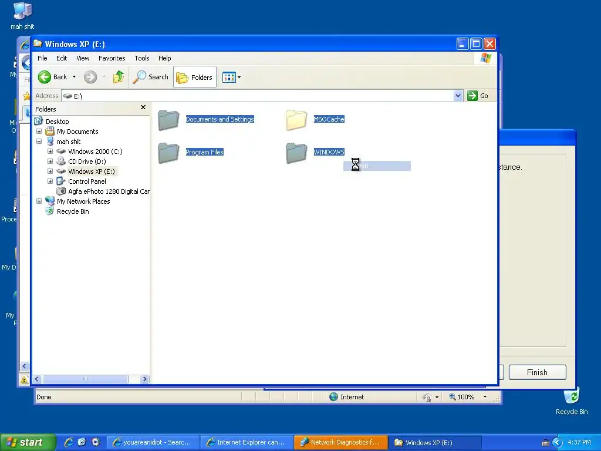Image resolution: width=601 pixels, height=451 pixels.
Task: Click the greyed Forward arrow button
Action: [90, 77]
